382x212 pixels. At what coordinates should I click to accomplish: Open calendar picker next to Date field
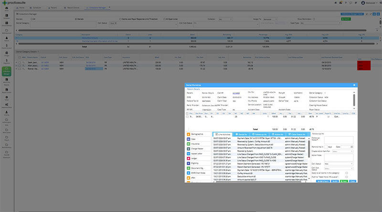[x=351, y=147]
